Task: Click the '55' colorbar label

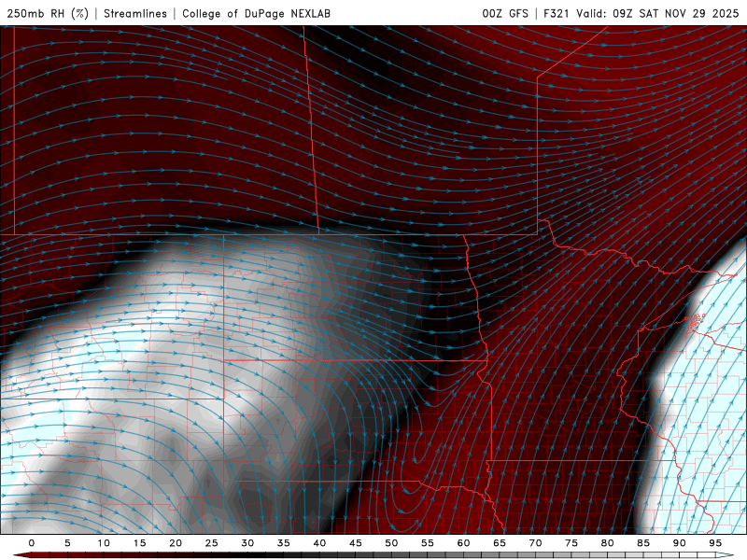Action: 428,543
